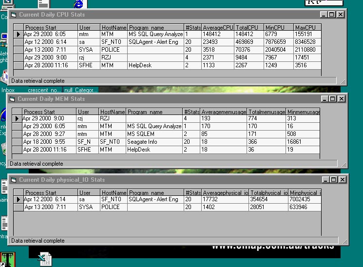Select row selector for SYSA POLICE CPU row
Screen dimensions: 363x267
tap(19, 50)
